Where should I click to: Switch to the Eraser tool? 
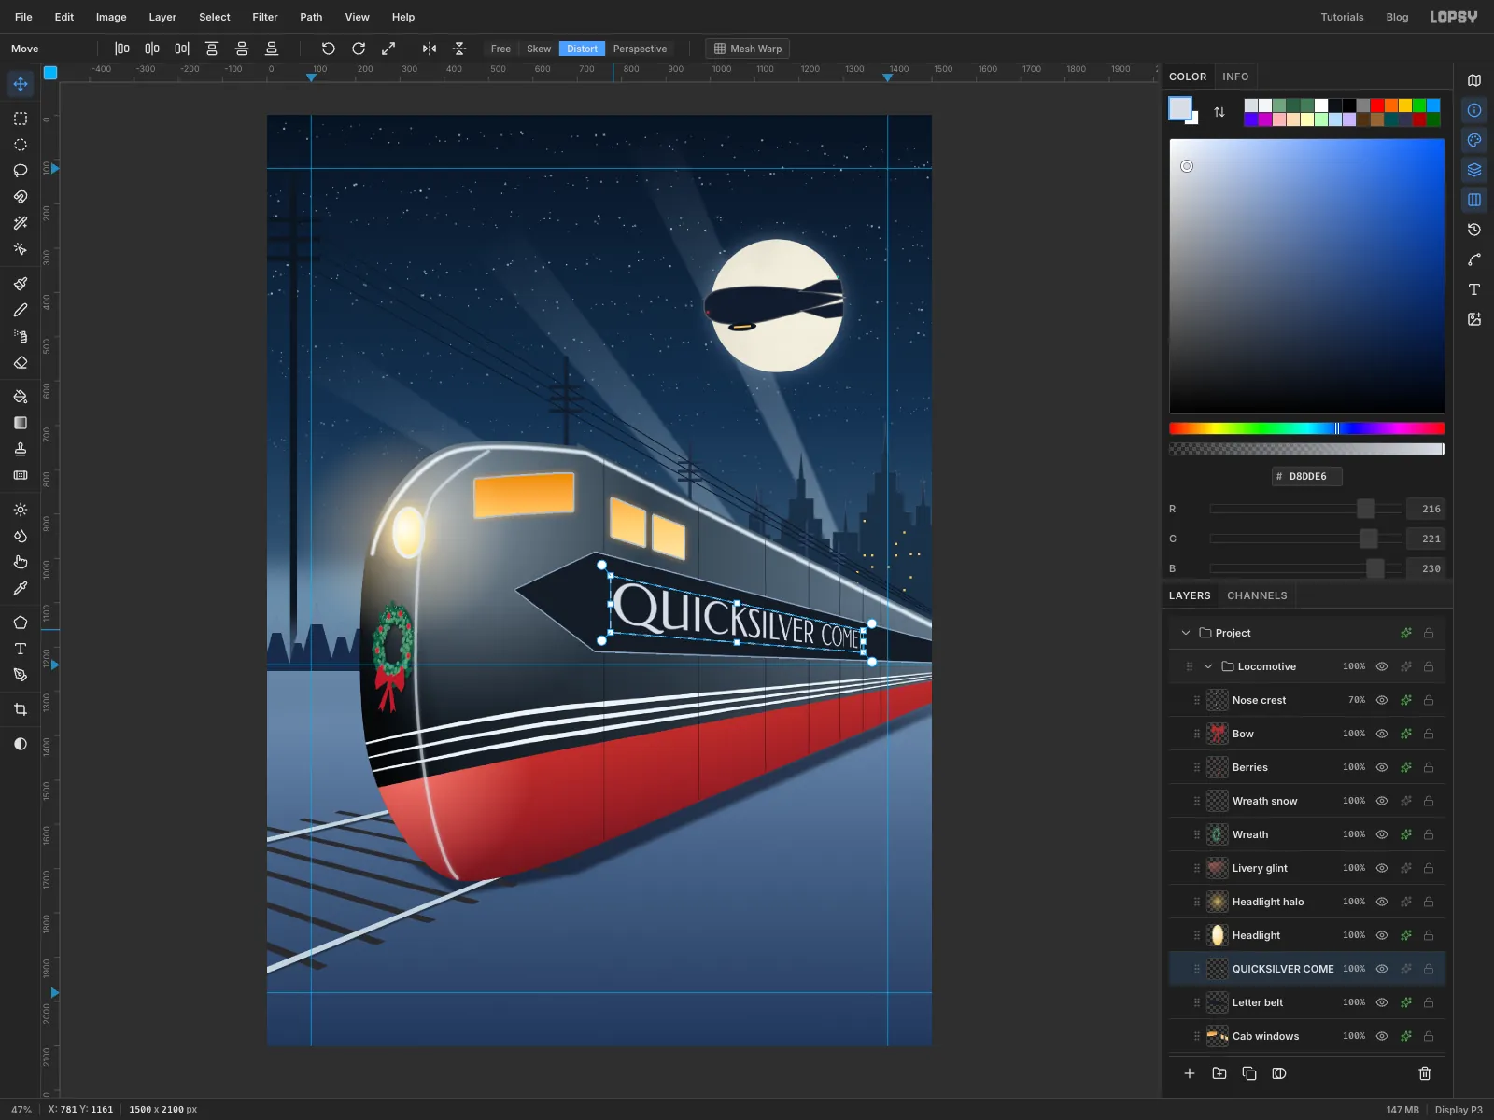21,362
